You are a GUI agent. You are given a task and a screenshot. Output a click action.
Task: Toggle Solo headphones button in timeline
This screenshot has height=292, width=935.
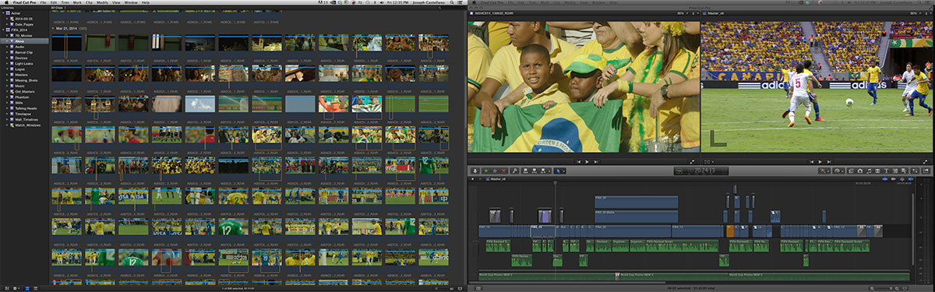coord(902,179)
